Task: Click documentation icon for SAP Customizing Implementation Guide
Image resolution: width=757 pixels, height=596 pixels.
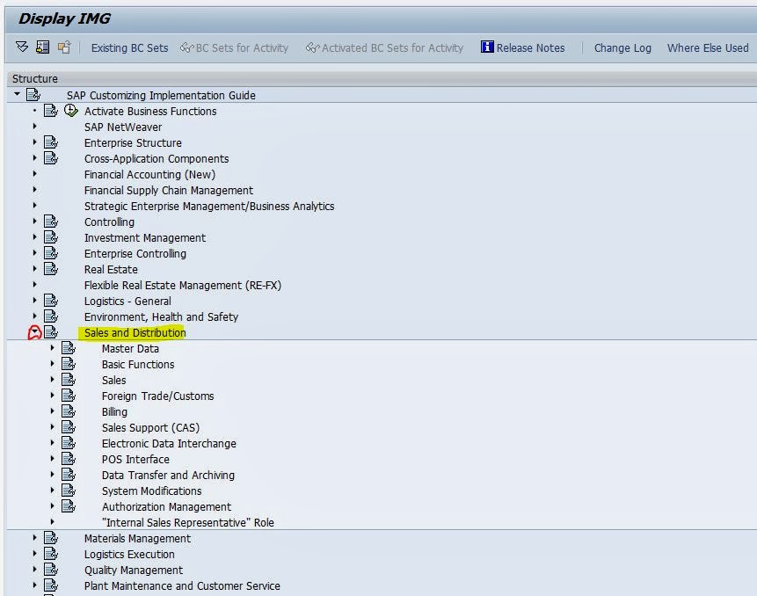Action: tap(33, 95)
